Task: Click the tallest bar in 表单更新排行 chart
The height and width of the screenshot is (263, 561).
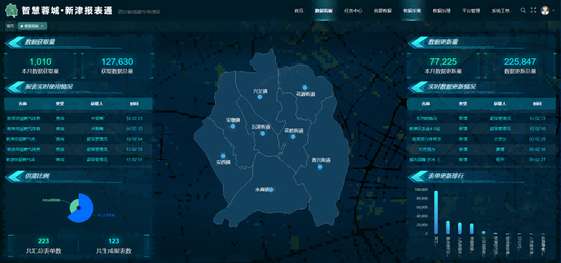Action: tap(436, 211)
